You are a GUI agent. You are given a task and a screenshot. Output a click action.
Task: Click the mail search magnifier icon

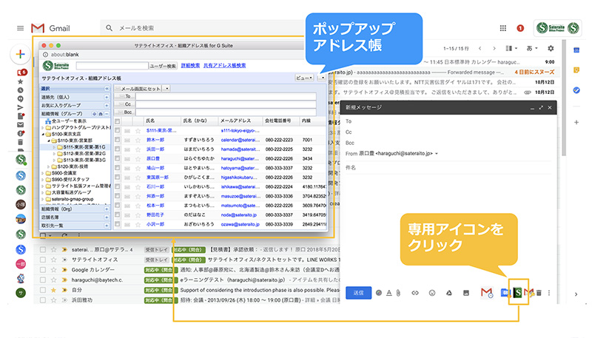(x=109, y=28)
